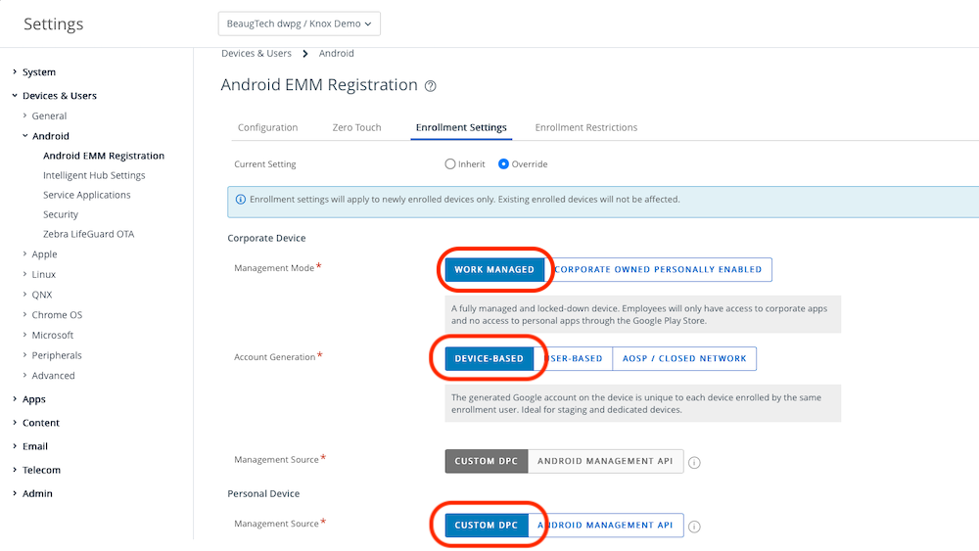Open the BeaugTech organization group dropdown
979x551 pixels.
click(x=299, y=23)
